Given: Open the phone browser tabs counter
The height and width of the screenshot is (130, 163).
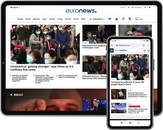Looking at the screenshot, I should click(144, 45).
